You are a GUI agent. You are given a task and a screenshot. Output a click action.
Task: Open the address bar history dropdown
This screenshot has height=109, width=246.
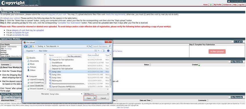[x=87, y=46]
